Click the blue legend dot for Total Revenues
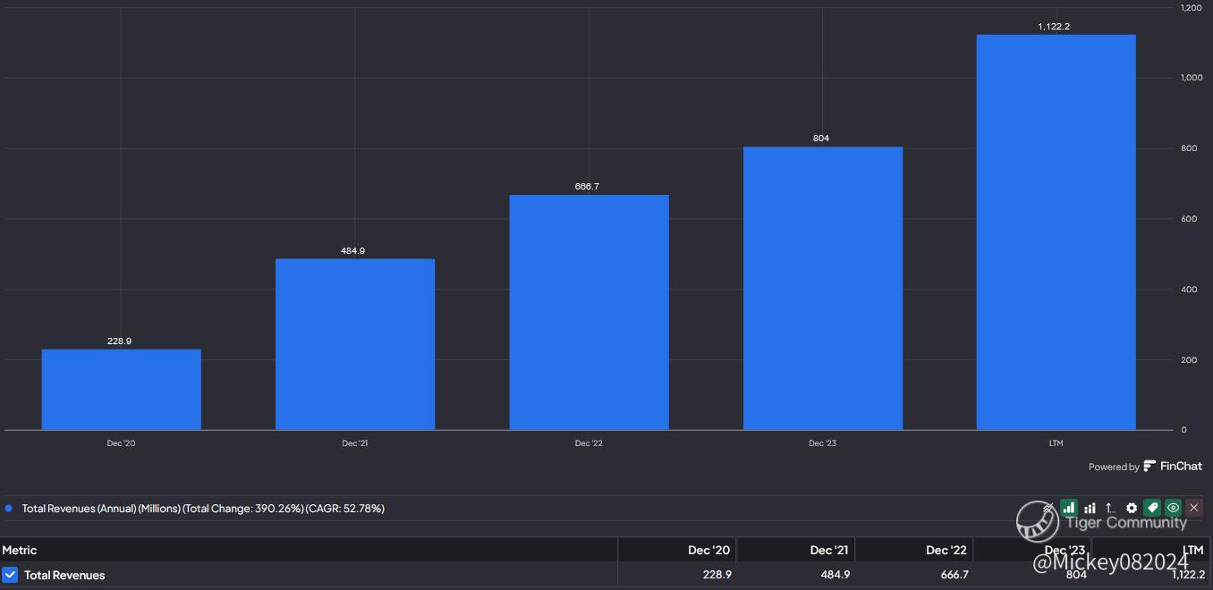The width and height of the screenshot is (1213, 590). tap(9, 508)
